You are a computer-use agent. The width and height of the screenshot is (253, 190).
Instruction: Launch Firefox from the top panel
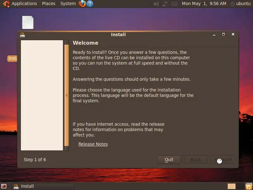[82, 4]
